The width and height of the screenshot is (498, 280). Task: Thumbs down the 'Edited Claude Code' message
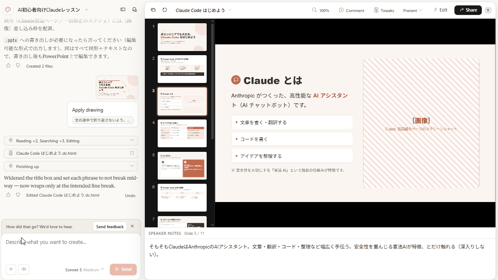pos(18,195)
